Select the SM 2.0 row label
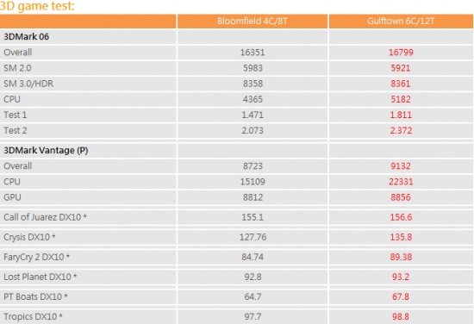 [x=17, y=68]
